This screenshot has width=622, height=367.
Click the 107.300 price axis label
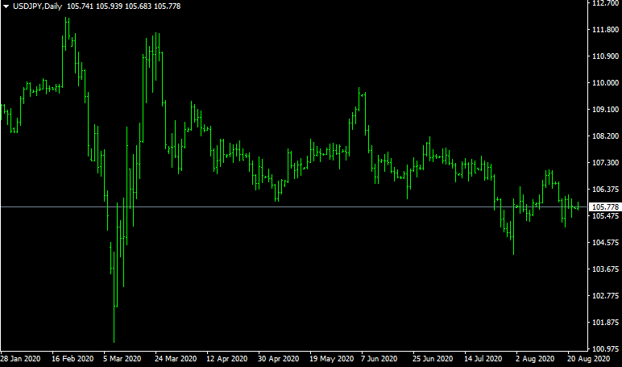pos(605,162)
